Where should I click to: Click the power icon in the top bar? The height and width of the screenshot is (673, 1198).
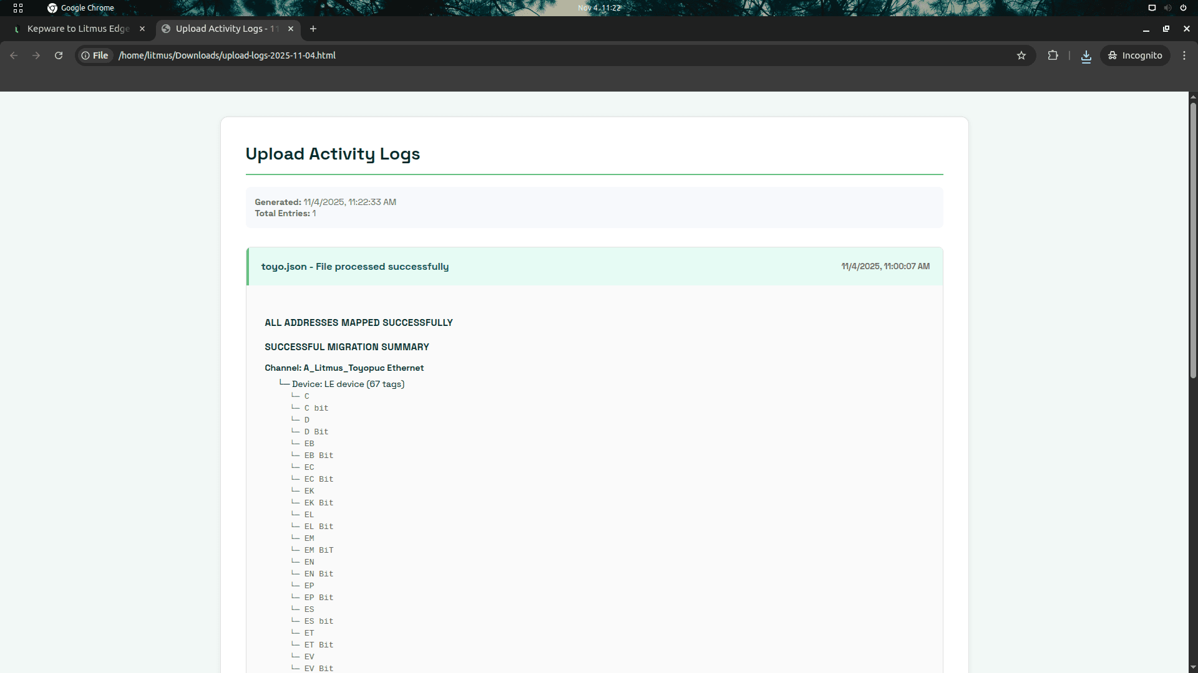tap(1183, 8)
